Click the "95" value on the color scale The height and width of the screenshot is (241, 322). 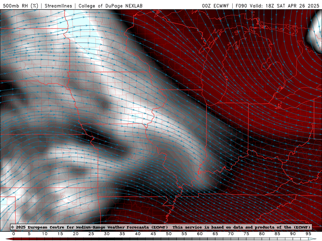click(308, 234)
